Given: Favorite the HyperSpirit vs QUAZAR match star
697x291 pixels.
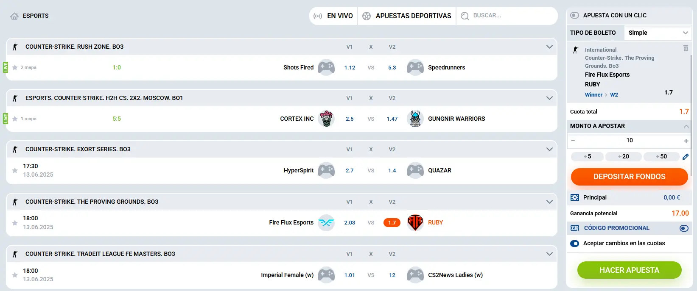Looking at the screenshot, I should pyautogui.click(x=15, y=170).
